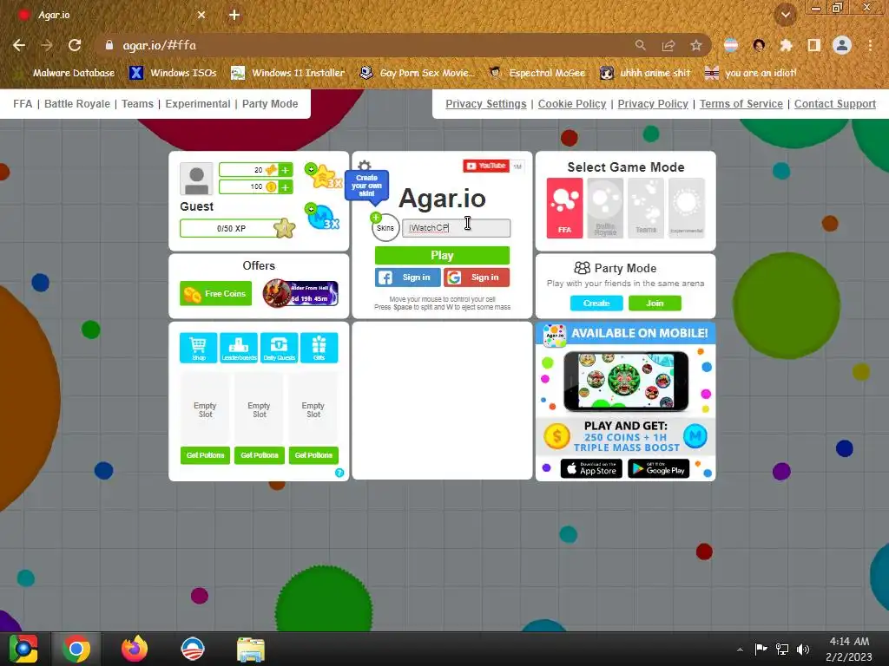Click the level star on XP bar
Image resolution: width=889 pixels, height=666 pixels.
coord(285,228)
